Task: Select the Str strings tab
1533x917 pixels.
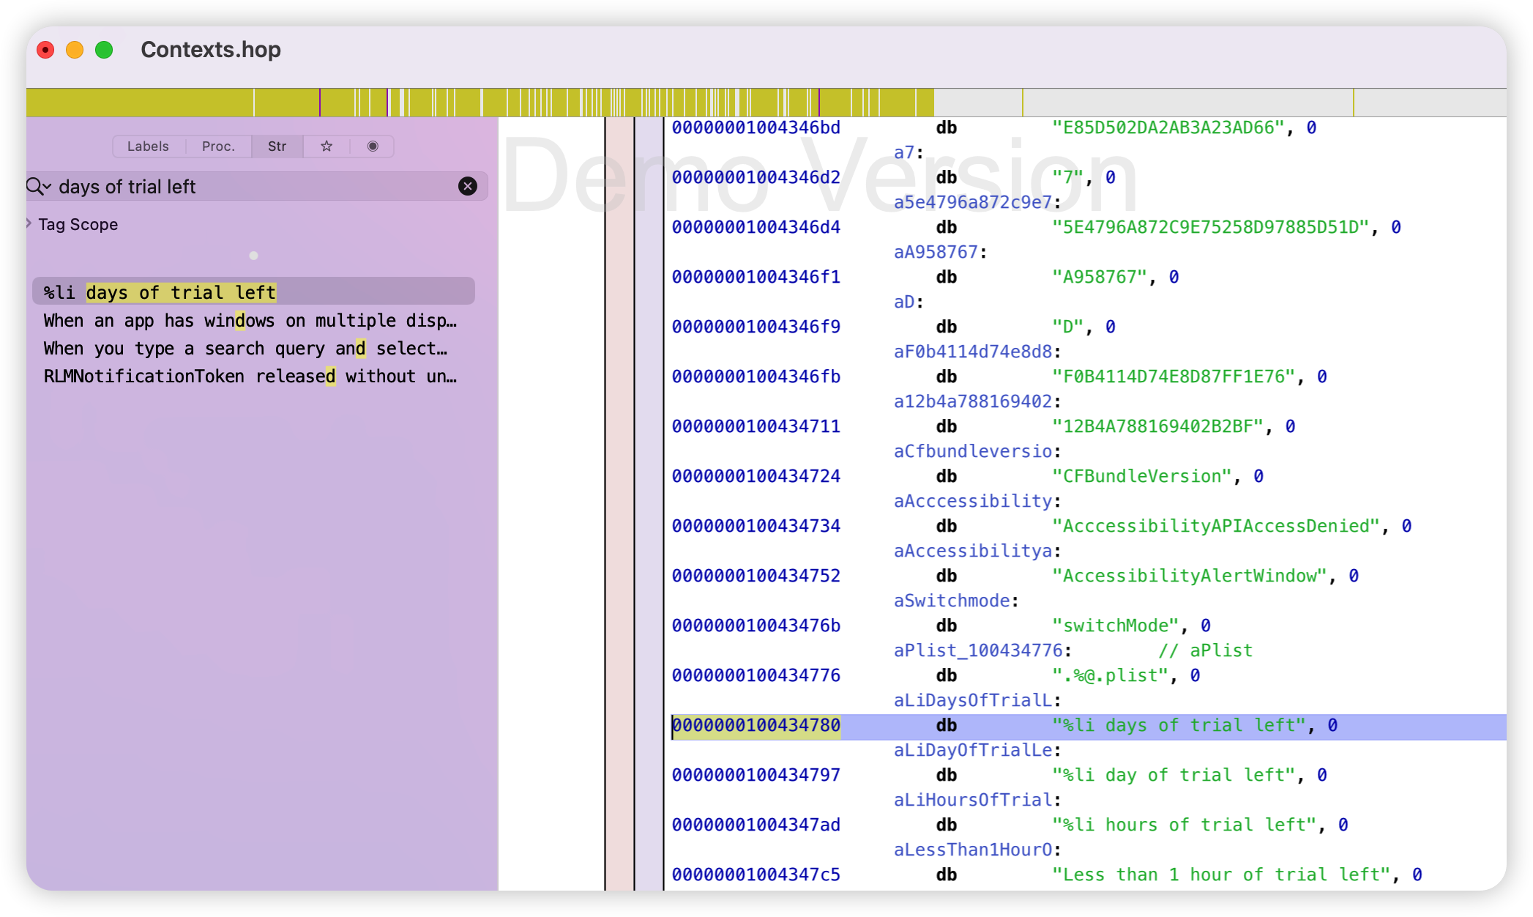Action: 277,146
